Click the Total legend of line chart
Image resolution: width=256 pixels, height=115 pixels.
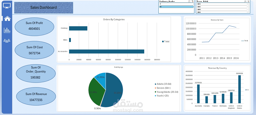pos(245,41)
